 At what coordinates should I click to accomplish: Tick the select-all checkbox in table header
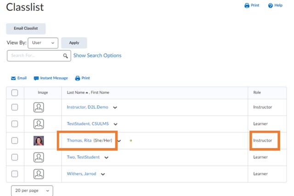15,92
